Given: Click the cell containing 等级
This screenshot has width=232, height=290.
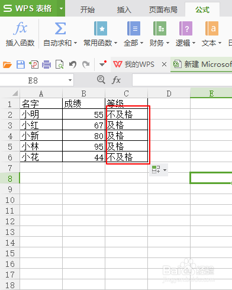Looking at the screenshot, I should point(126,104).
